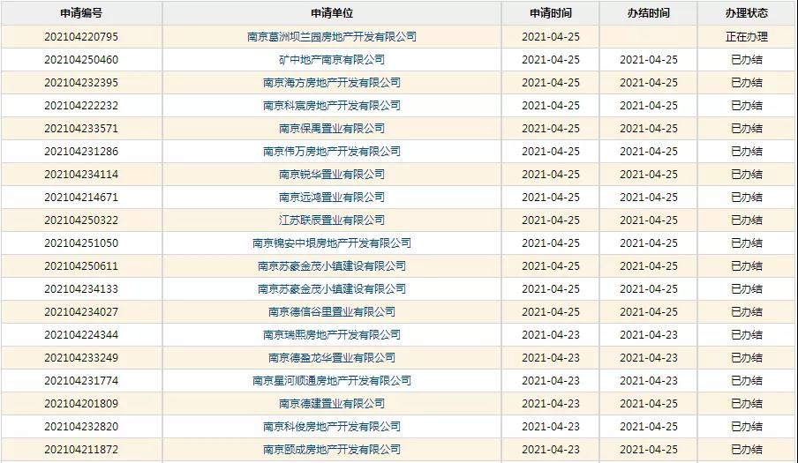This screenshot has height=463, width=798.
Task: Click the 矿中地产南京有限公司 link
Action: coord(331,60)
